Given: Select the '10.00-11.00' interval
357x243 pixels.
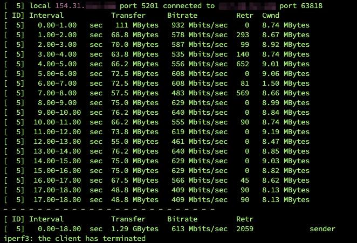Looking at the screenshot, I should point(57,122).
